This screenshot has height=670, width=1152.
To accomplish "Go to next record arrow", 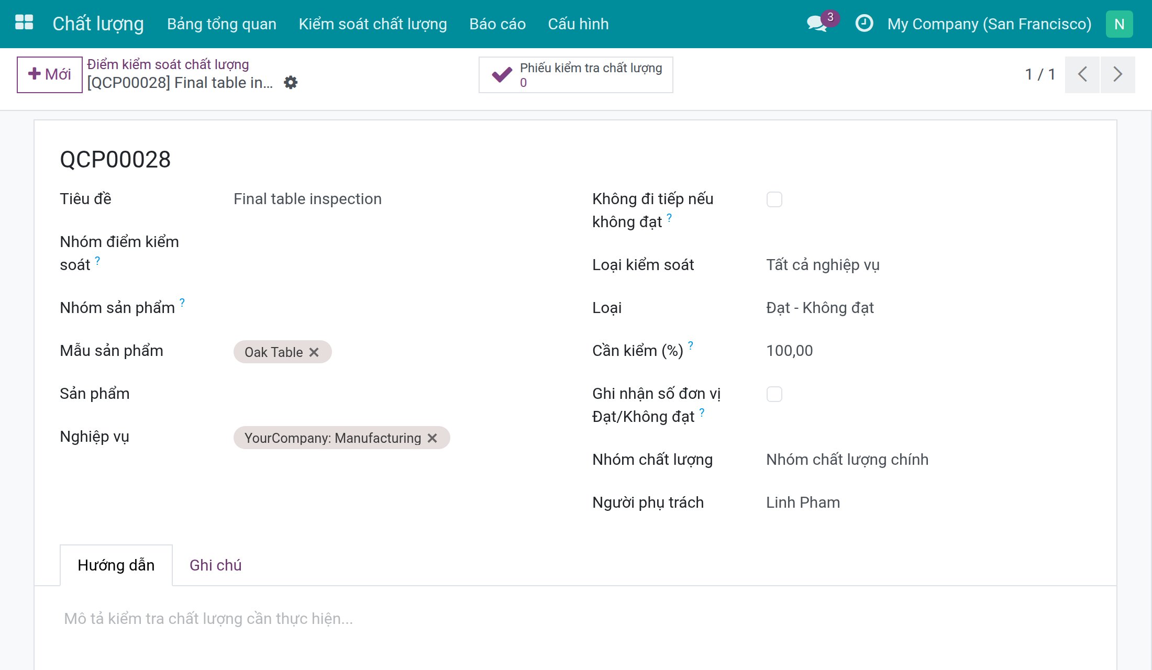I will click(x=1118, y=74).
